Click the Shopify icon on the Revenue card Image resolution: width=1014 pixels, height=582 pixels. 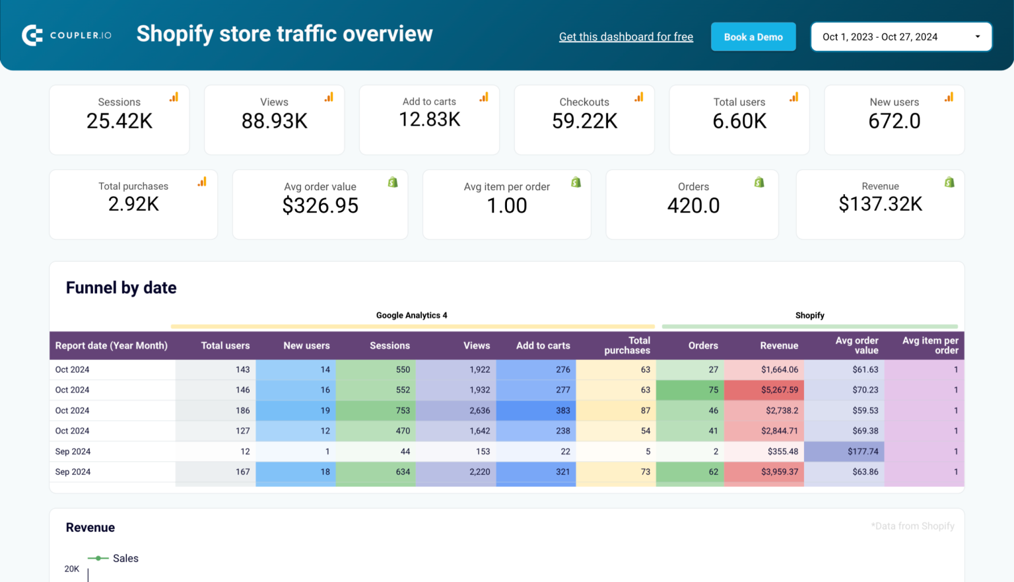coord(949,182)
